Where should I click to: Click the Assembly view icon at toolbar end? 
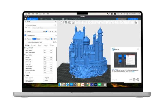click(136, 22)
